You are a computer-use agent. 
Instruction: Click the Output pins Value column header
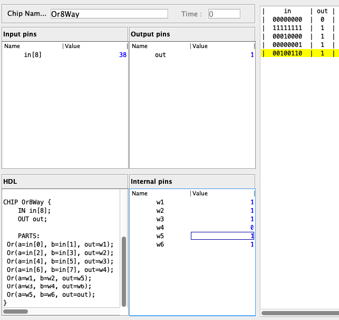click(200, 46)
